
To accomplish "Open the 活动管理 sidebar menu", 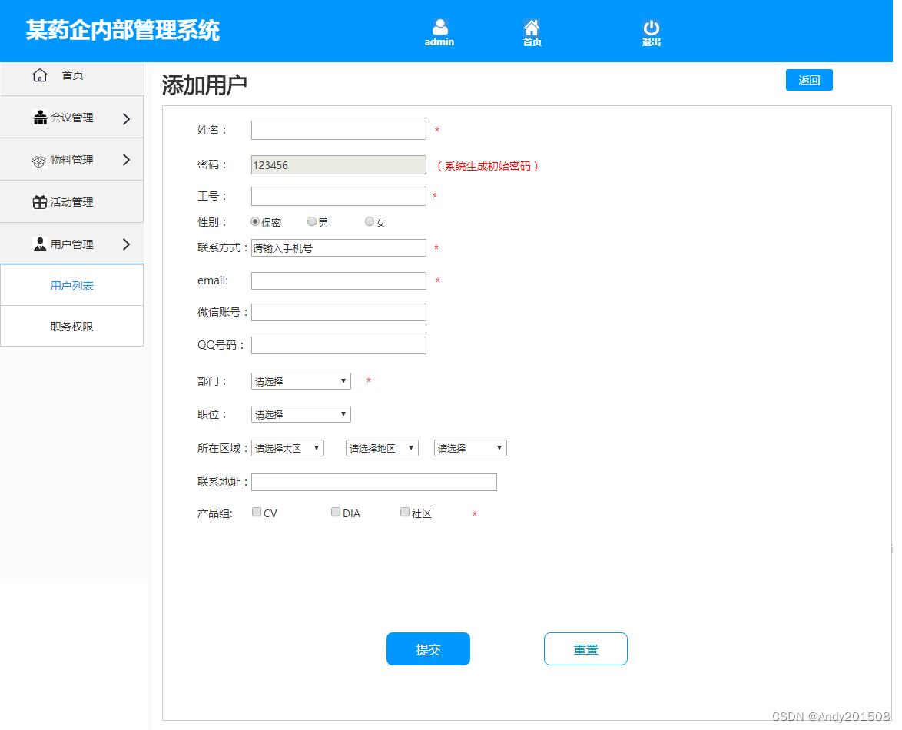I will [72, 202].
